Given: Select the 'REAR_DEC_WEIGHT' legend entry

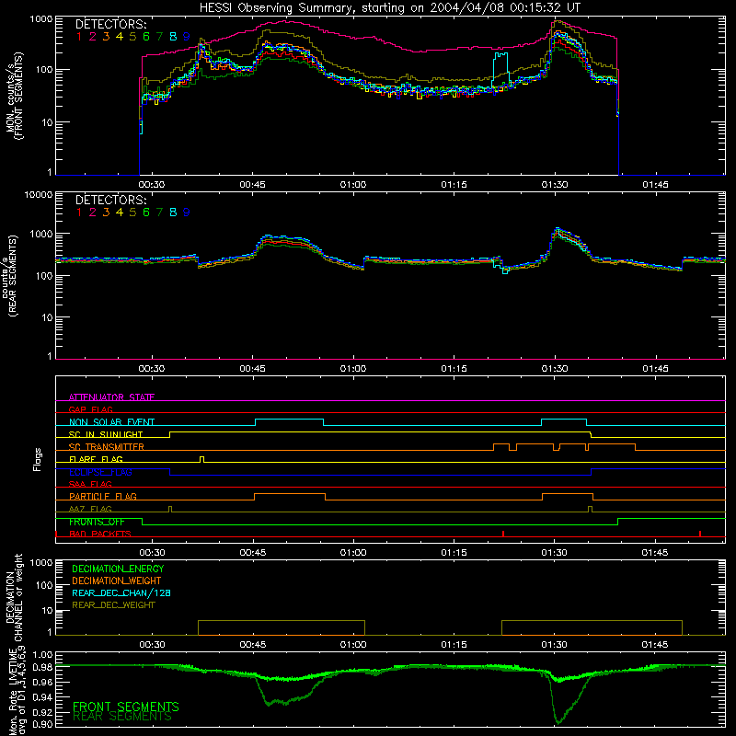Looking at the screenshot, I should pos(113,605).
